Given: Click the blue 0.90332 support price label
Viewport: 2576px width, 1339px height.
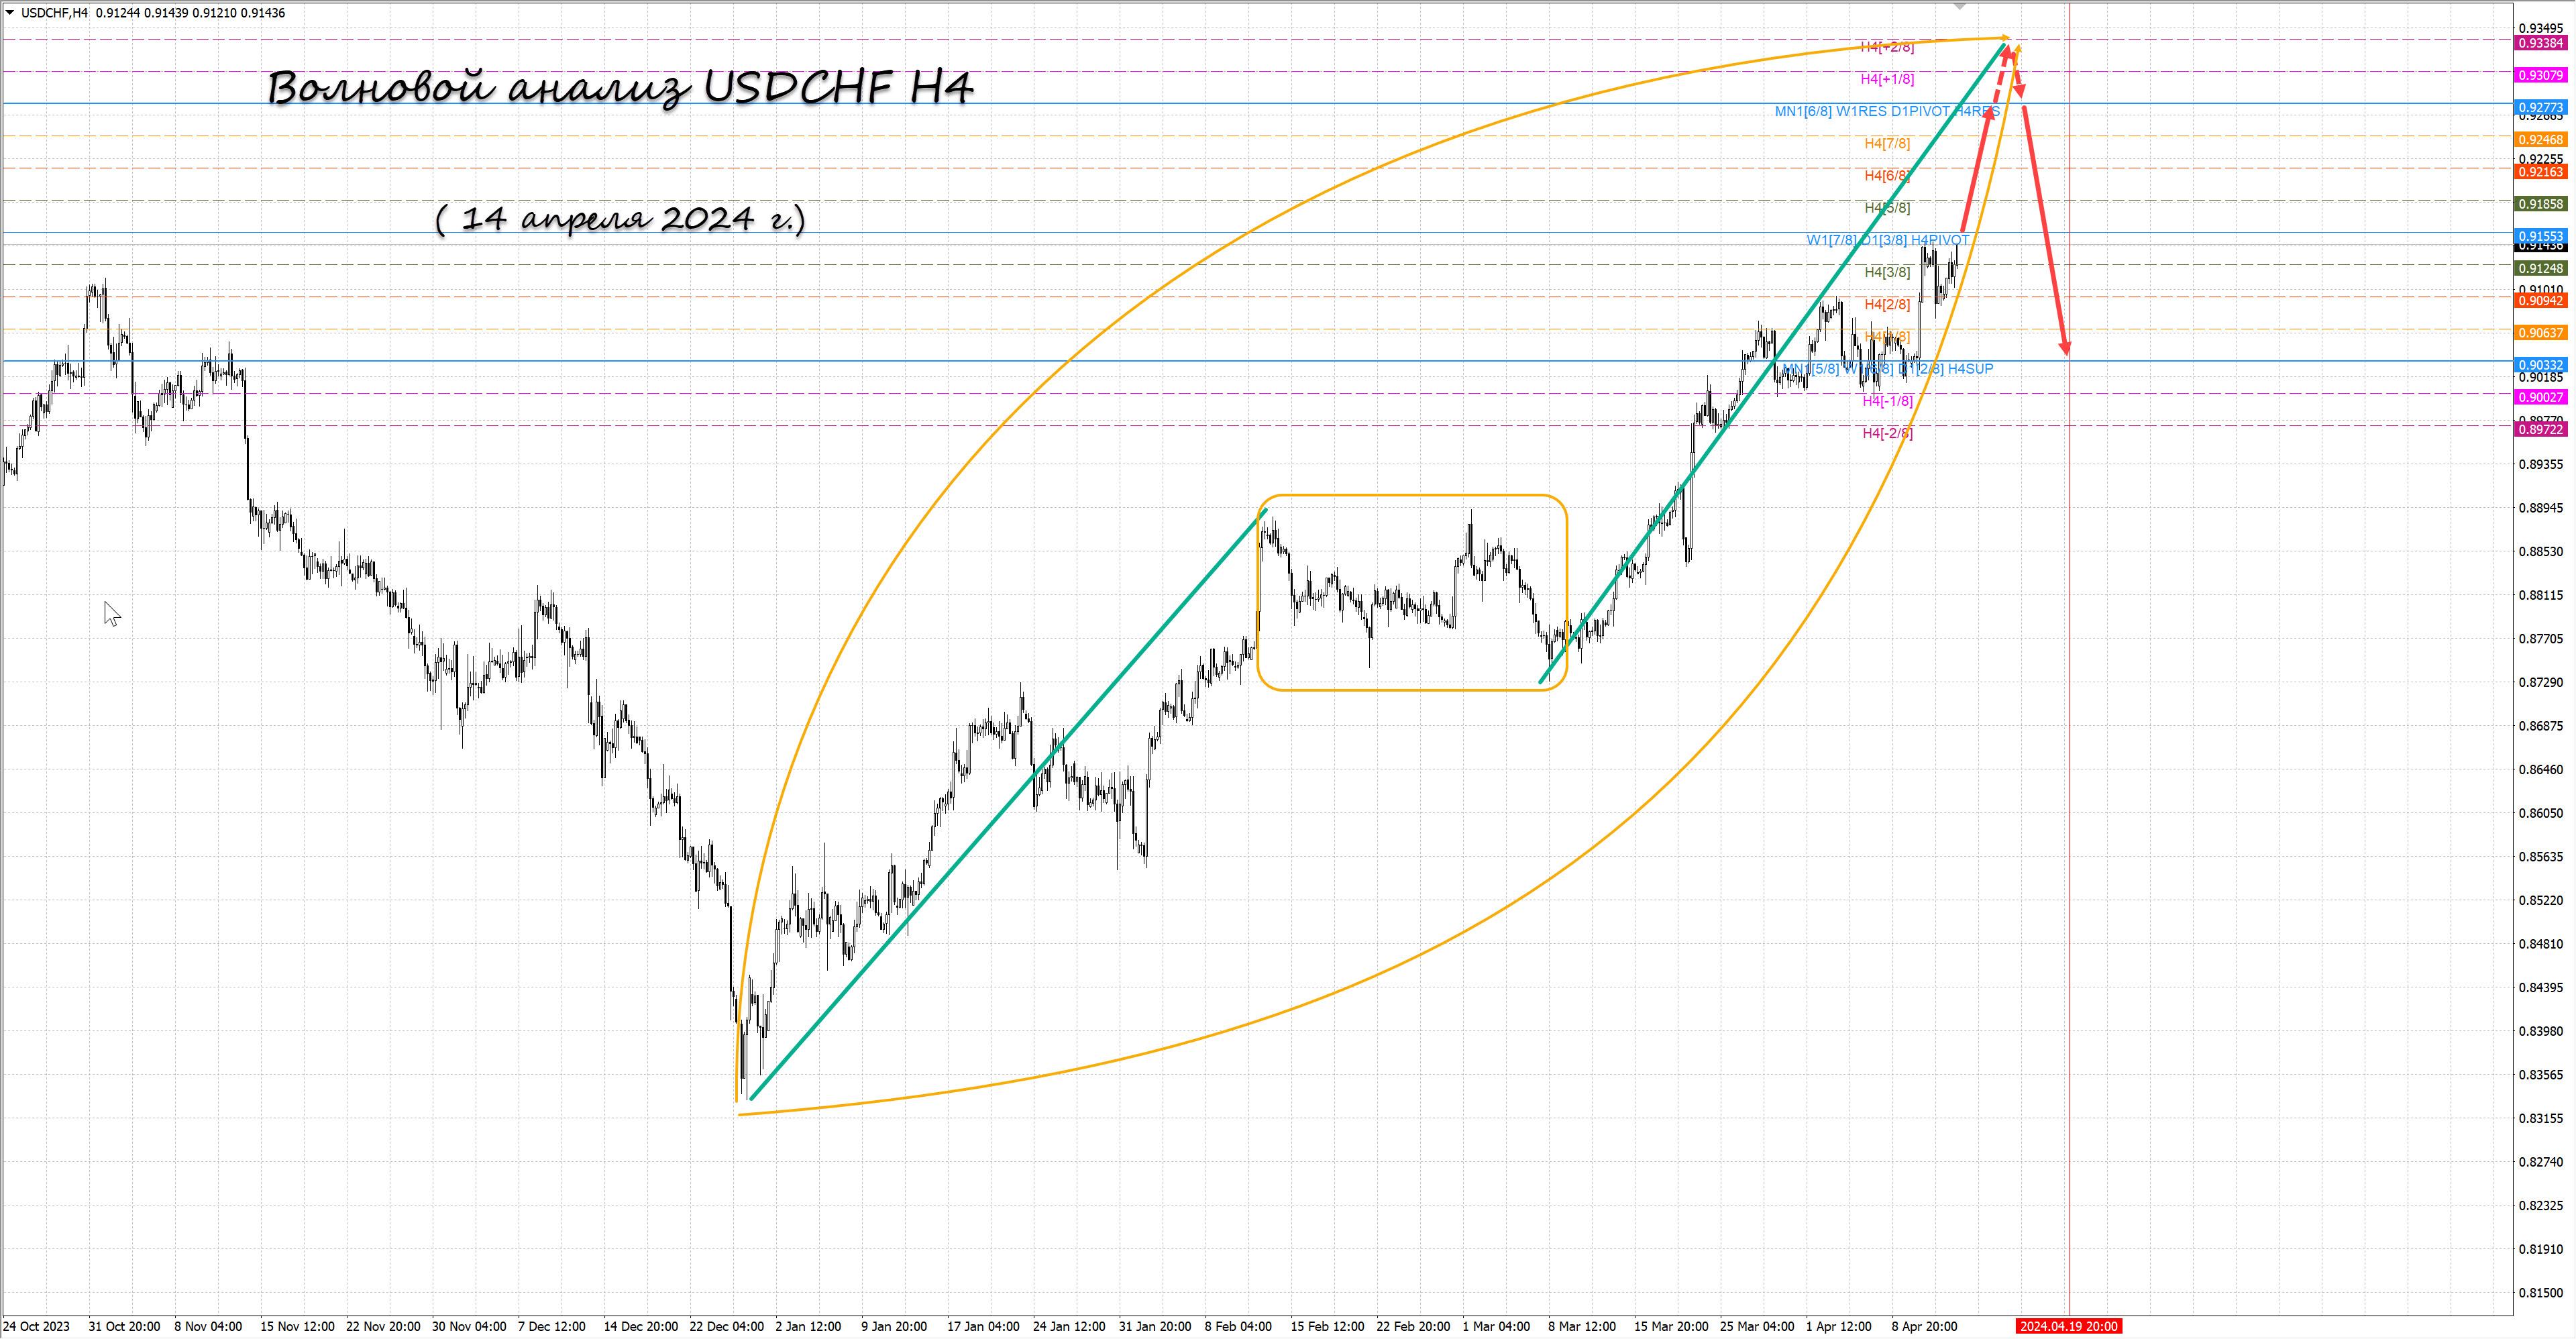Looking at the screenshot, I should click(x=2540, y=365).
